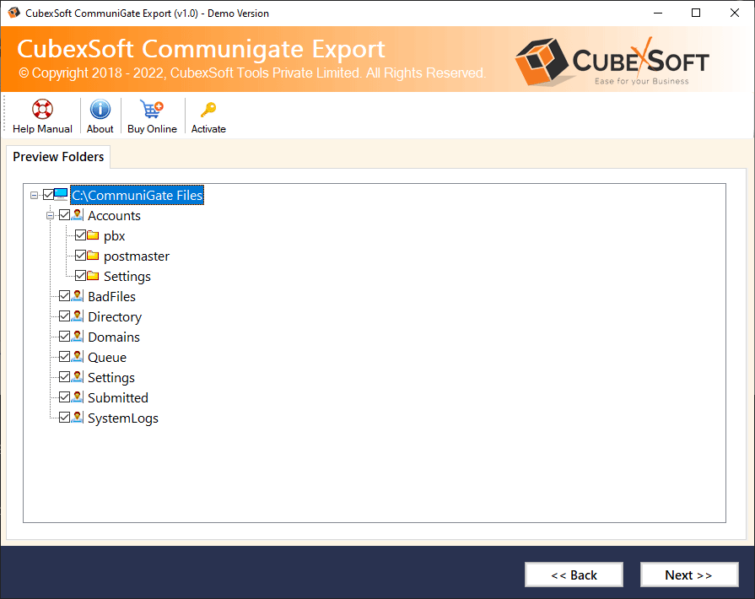This screenshot has width=755, height=599.
Task: Select the Directory tree item label
Action: tap(115, 317)
